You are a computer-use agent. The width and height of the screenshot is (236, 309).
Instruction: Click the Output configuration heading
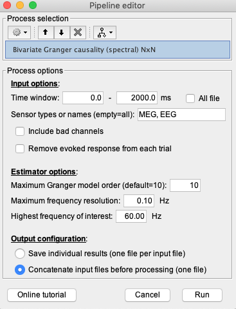coord(48,239)
